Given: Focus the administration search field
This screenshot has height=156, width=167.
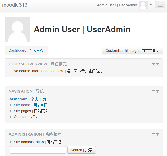Looking at the screenshot, I should tap(38, 150).
